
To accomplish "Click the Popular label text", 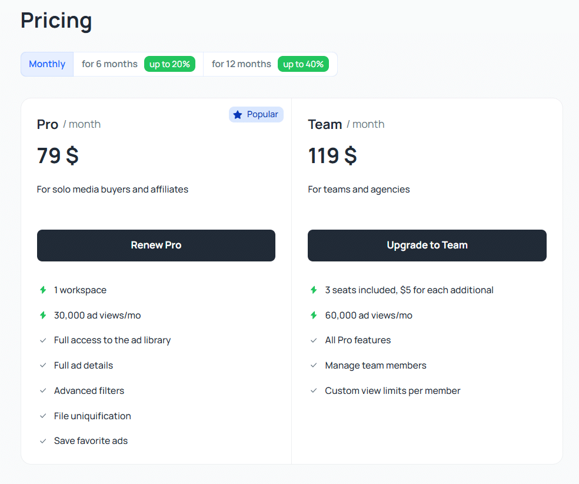I will coord(262,115).
